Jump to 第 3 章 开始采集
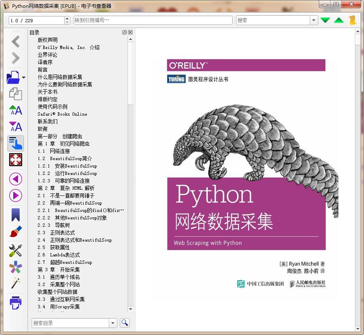The height and width of the screenshot is (335, 364). [58, 270]
